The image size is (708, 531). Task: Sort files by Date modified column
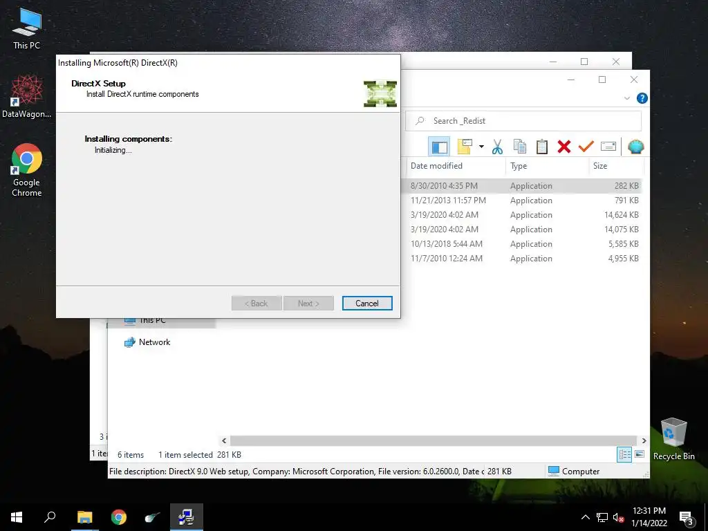click(x=456, y=166)
